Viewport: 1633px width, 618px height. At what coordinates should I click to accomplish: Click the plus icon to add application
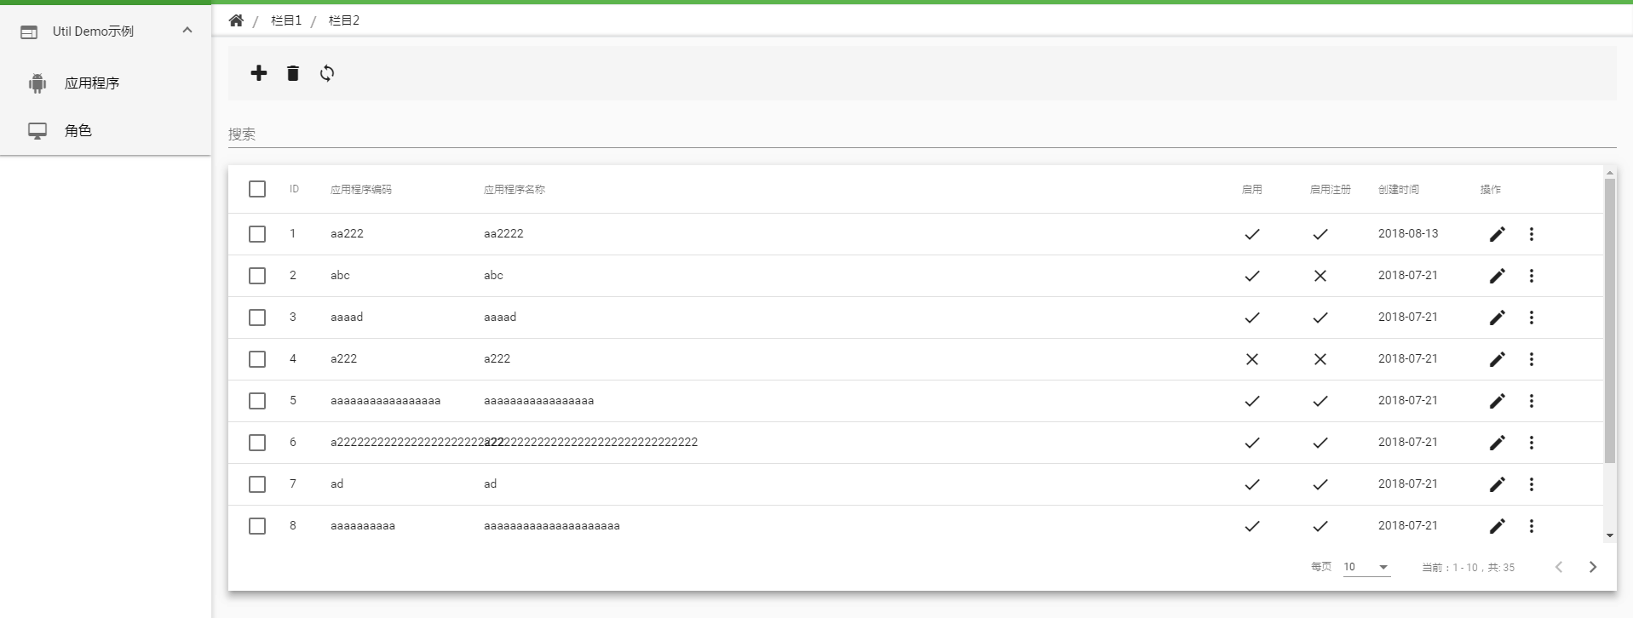point(259,73)
